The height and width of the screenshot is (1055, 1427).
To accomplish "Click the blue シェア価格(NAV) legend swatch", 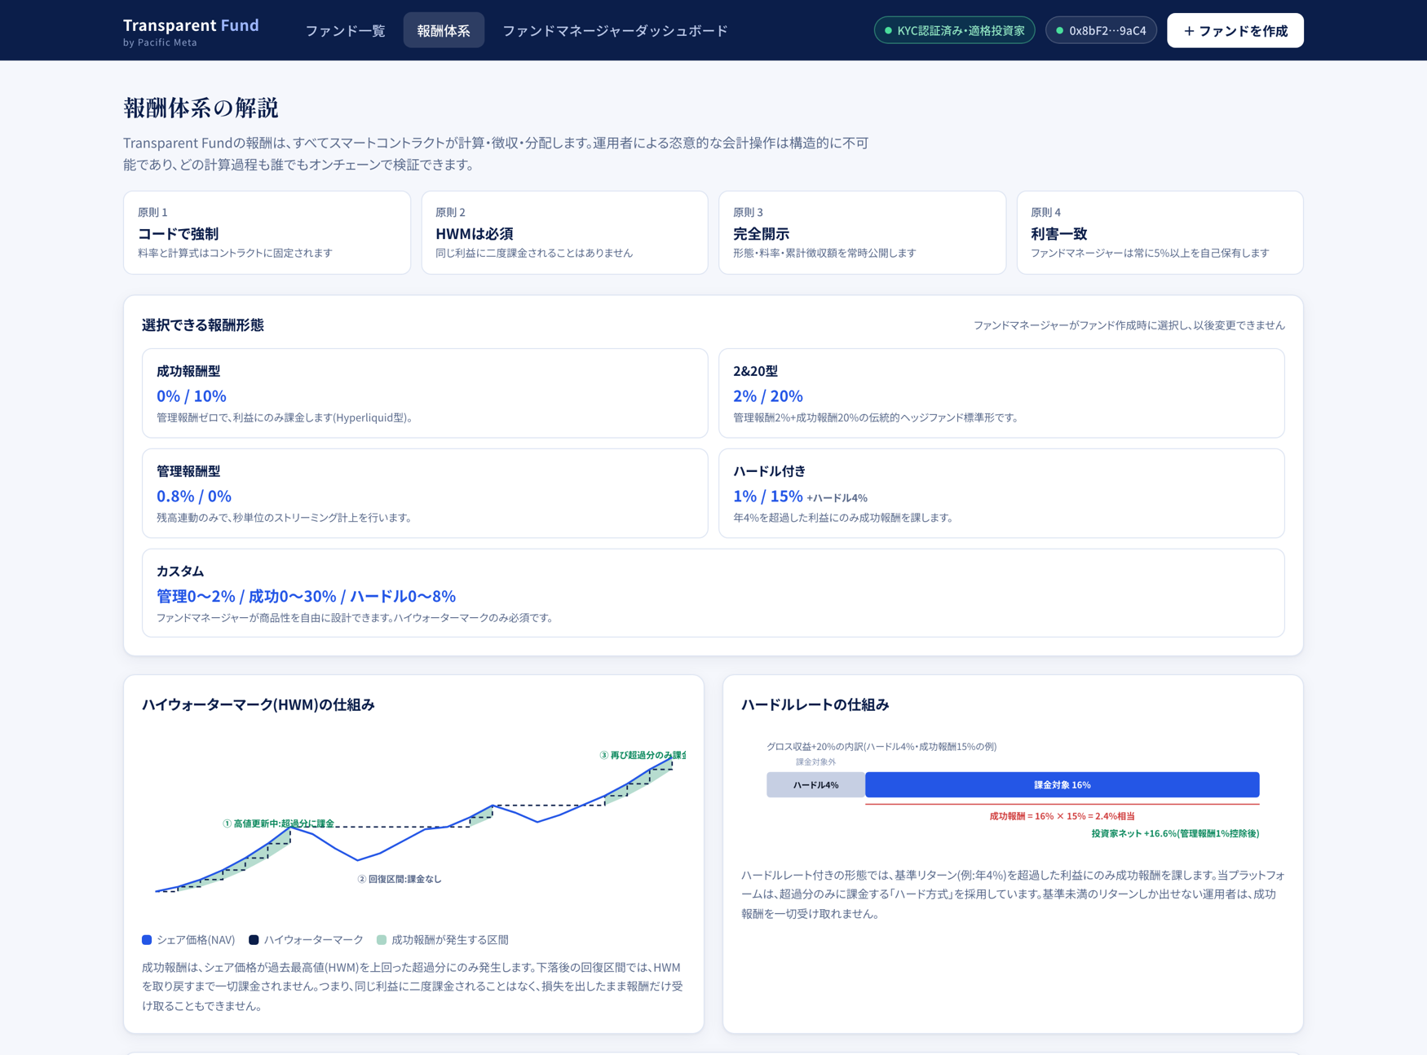I will [x=147, y=940].
